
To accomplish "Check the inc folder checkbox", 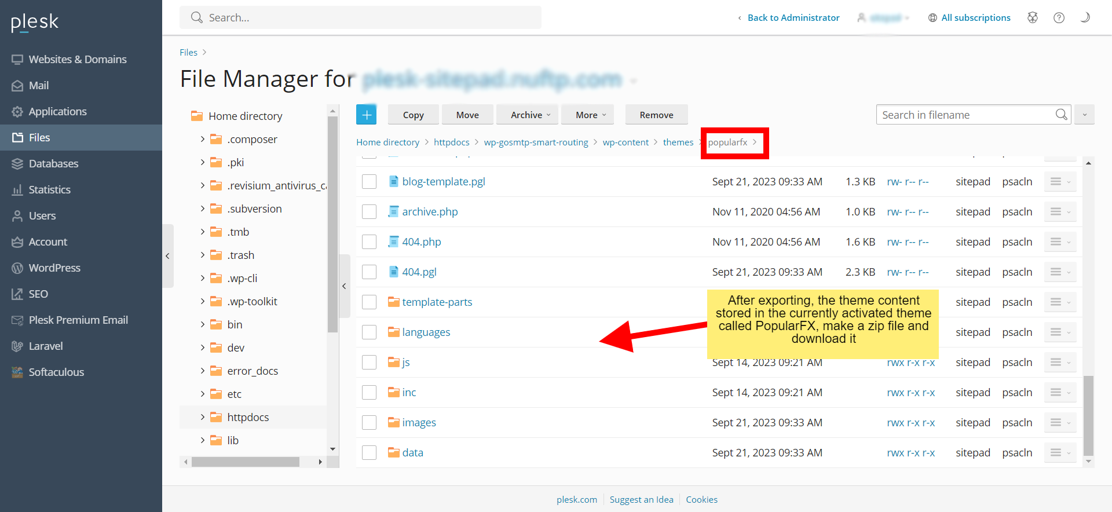I will click(369, 393).
